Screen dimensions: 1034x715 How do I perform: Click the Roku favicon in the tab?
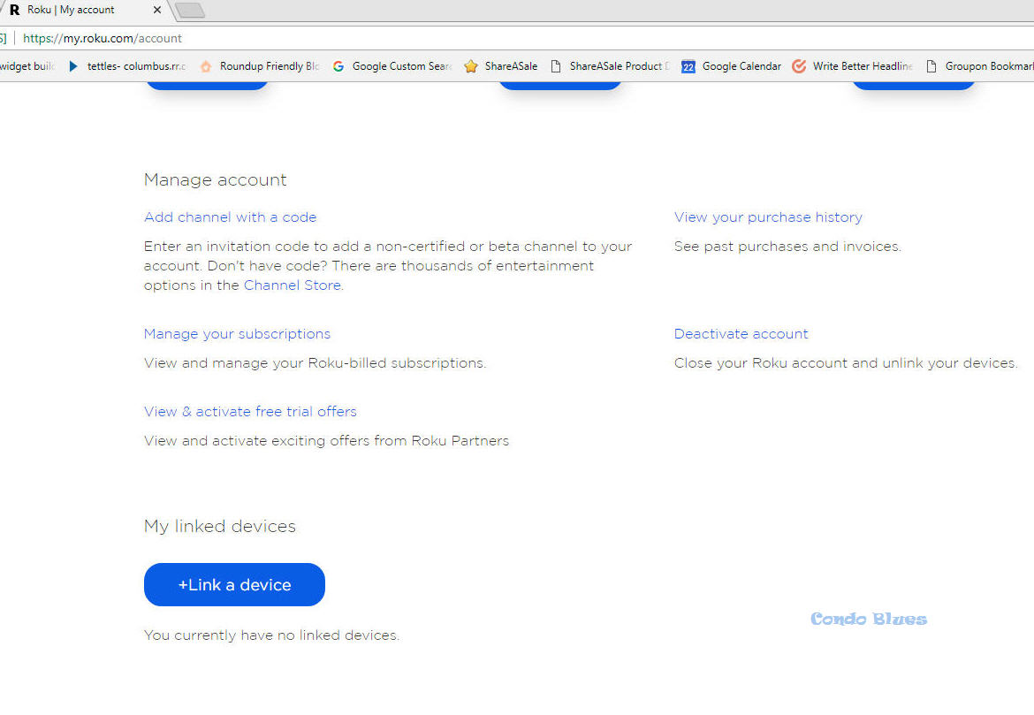click(x=14, y=10)
